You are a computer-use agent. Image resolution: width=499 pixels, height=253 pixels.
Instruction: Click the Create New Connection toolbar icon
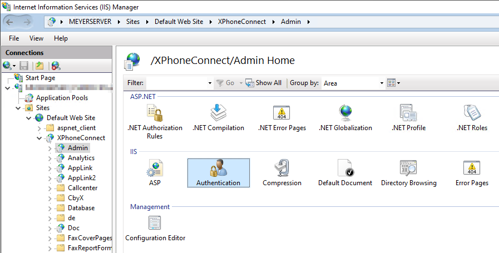9,66
